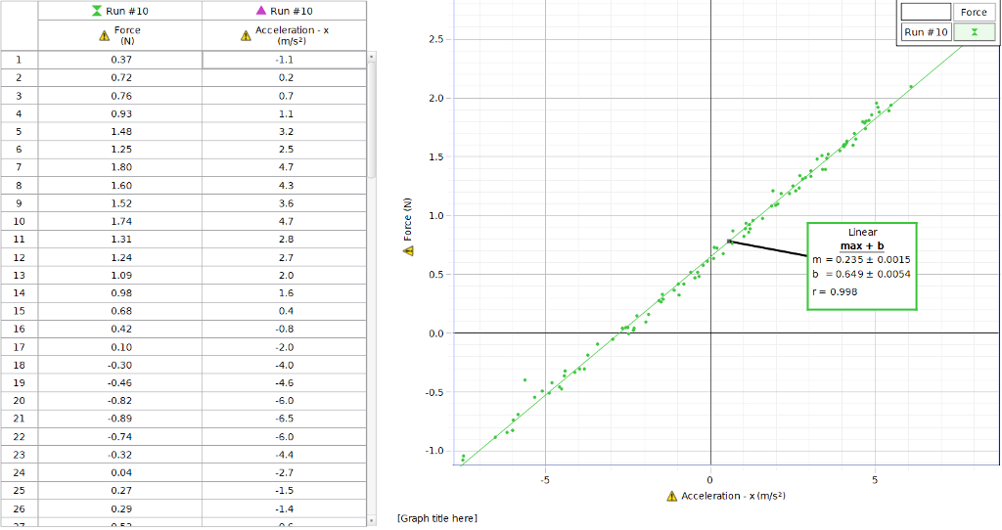1002x530 pixels.
Task: Click Force cell 1.48 in row 5
Action: pos(120,132)
